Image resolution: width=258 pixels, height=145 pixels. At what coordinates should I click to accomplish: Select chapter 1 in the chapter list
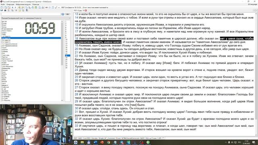(66, 21)
